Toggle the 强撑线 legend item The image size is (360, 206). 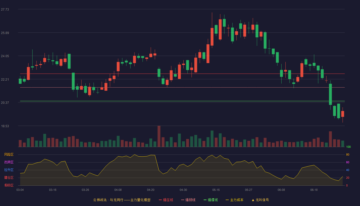click(x=211, y=200)
